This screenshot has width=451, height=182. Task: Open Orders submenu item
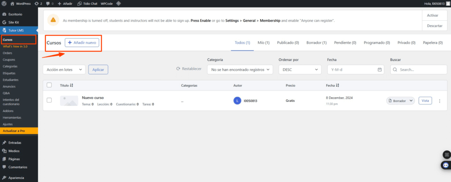[x=7, y=53]
